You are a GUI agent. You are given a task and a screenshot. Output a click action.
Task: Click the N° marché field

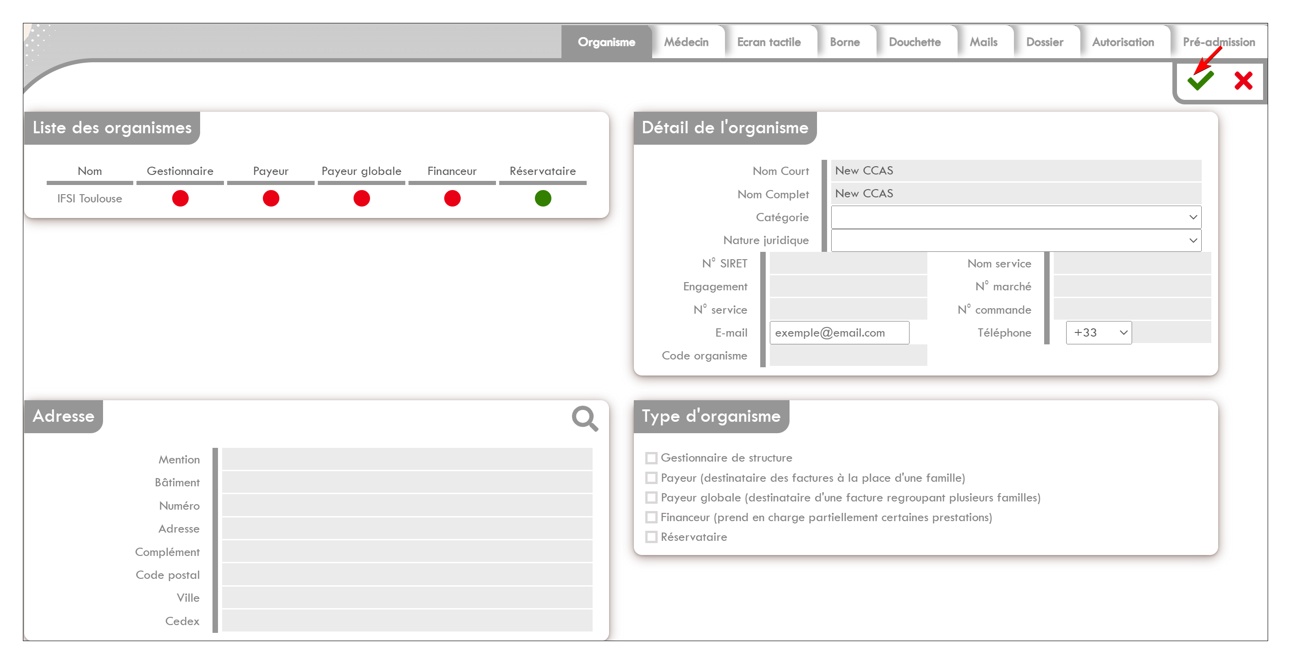point(1132,287)
